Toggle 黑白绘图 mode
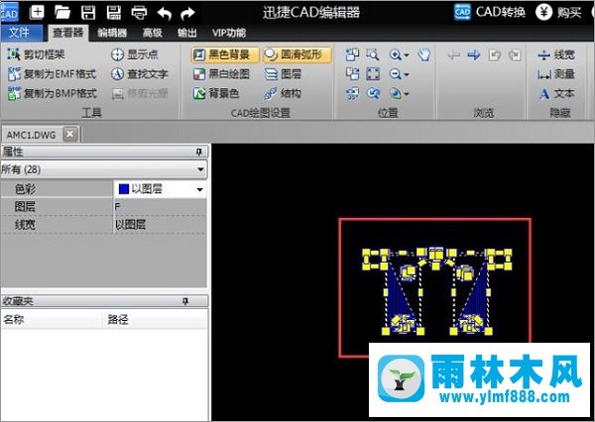Image resolution: width=595 pixels, height=422 pixels. pyautogui.click(x=221, y=74)
